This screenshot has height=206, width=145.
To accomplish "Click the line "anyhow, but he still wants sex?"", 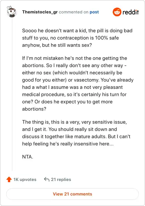I will (x=57, y=45).
